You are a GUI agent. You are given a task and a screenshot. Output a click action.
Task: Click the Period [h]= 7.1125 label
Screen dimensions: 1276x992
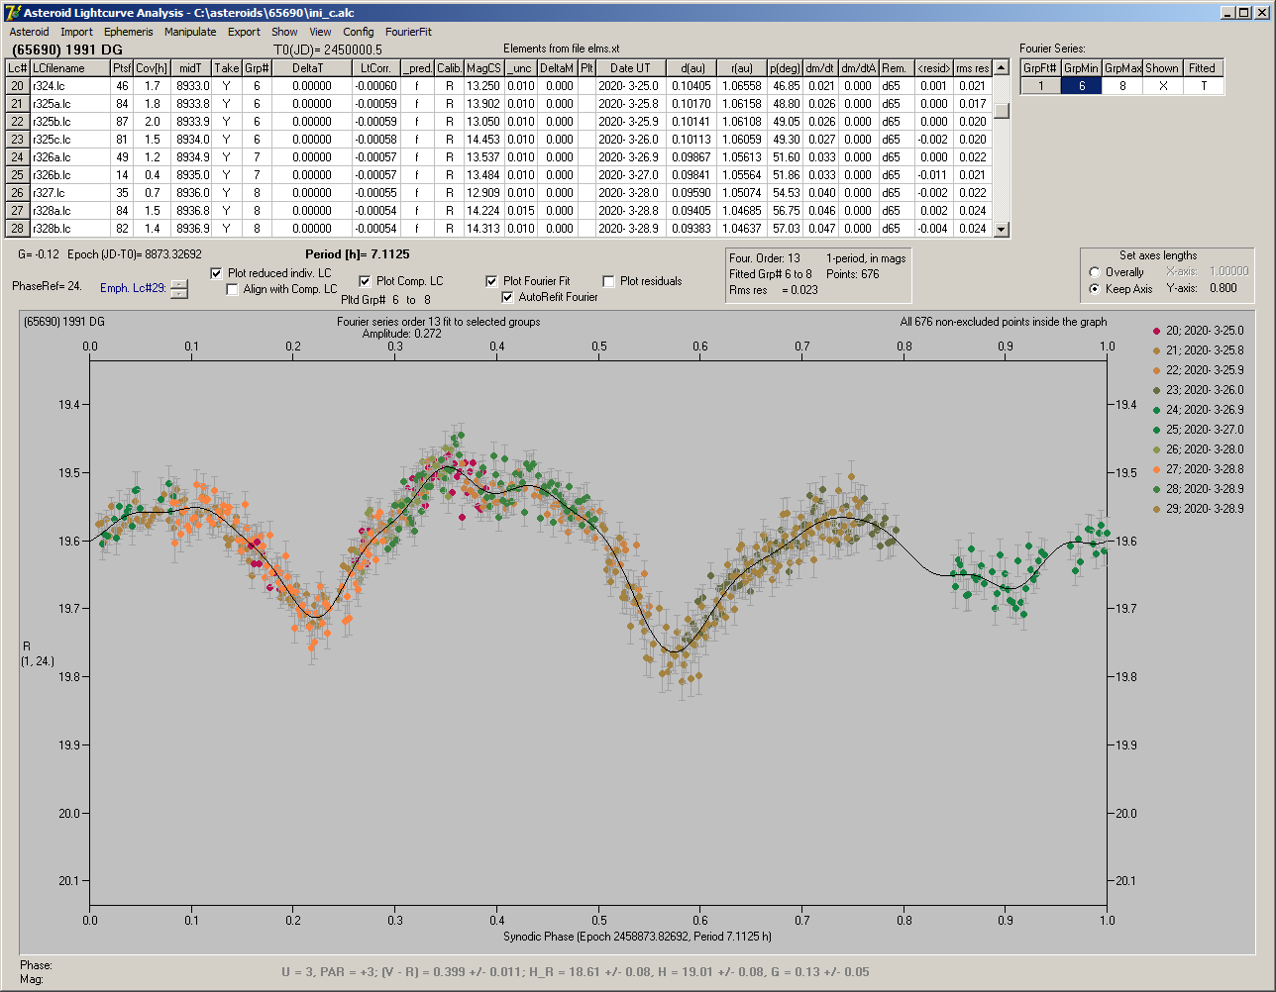click(x=358, y=254)
